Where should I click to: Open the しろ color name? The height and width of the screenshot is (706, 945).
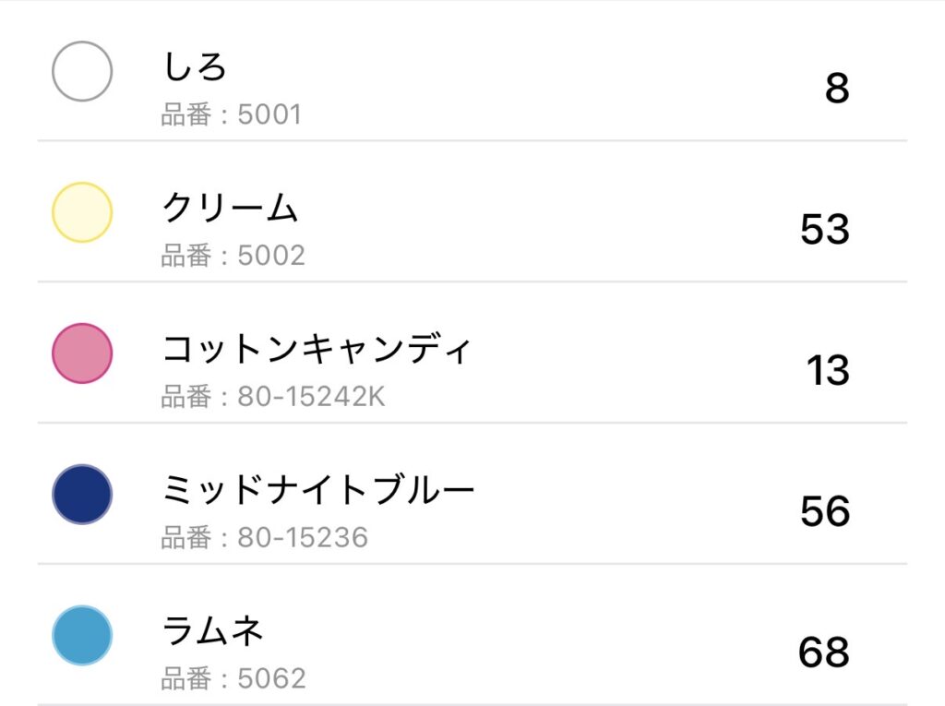point(194,67)
